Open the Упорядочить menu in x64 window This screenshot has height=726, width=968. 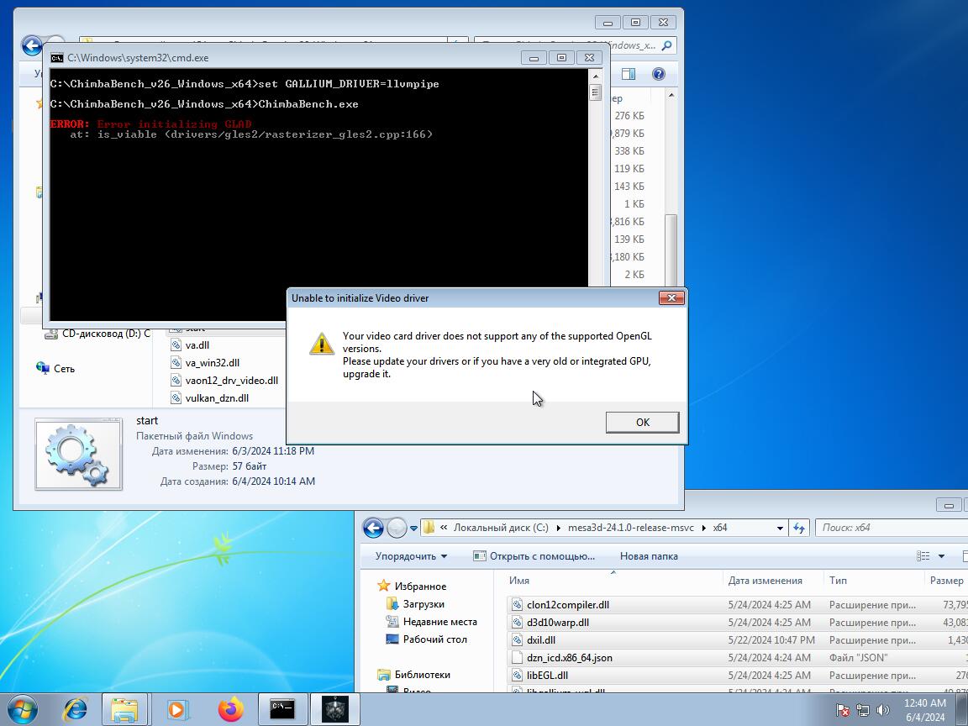pyautogui.click(x=411, y=556)
